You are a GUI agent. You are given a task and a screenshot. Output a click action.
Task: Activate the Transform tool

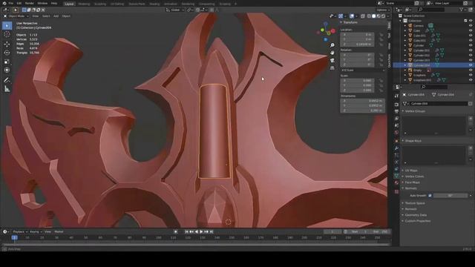tap(7, 70)
